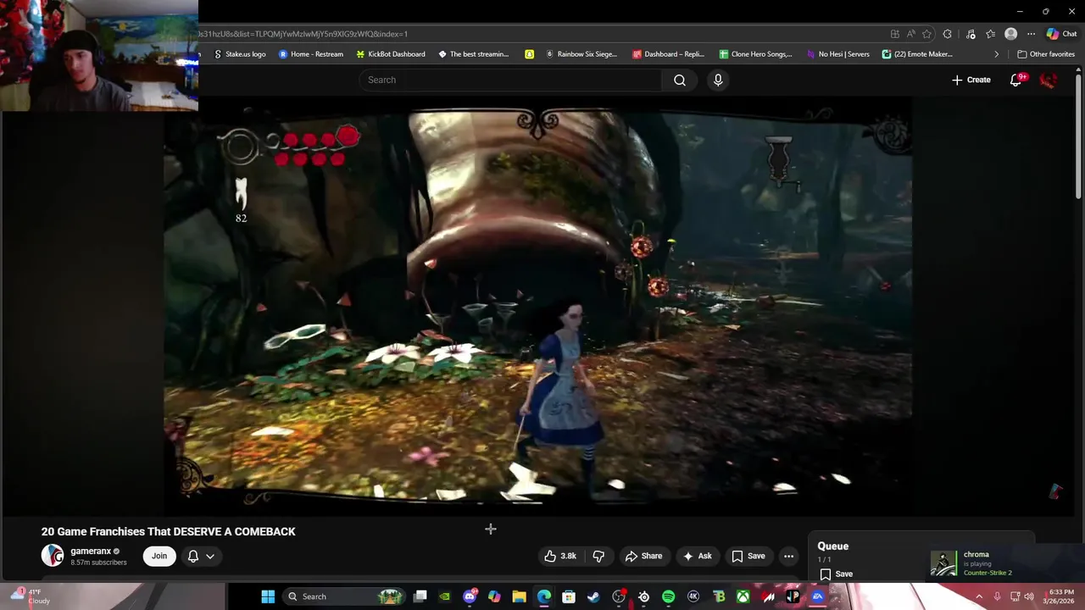Open the Rainbow Six Siege bookmark

581,54
